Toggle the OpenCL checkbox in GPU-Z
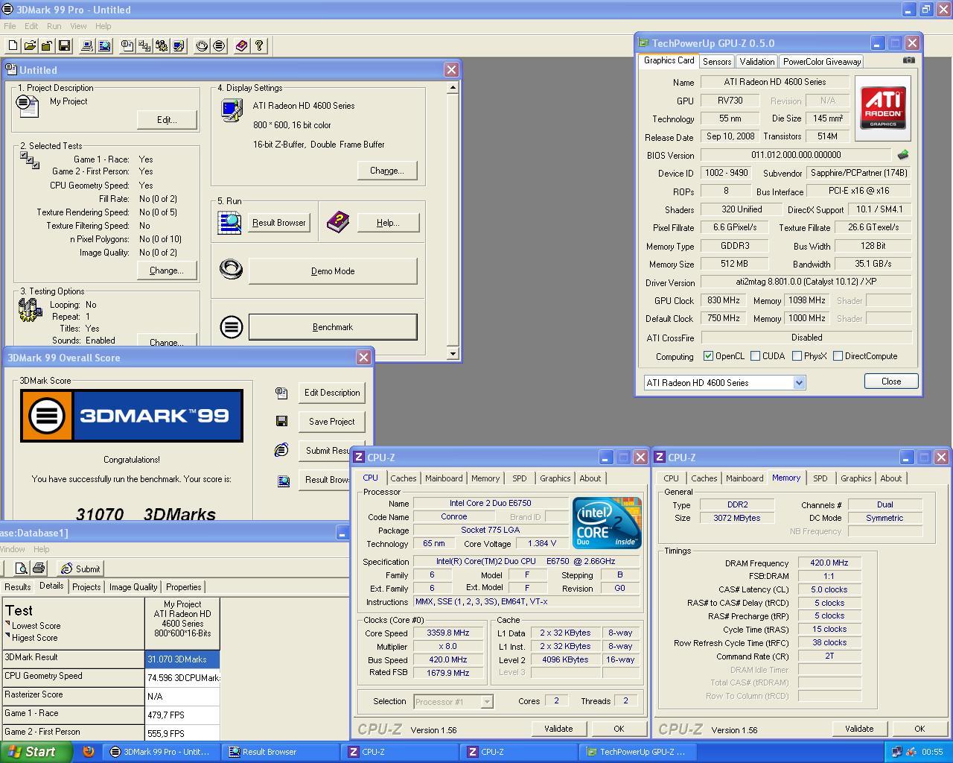 pos(708,356)
